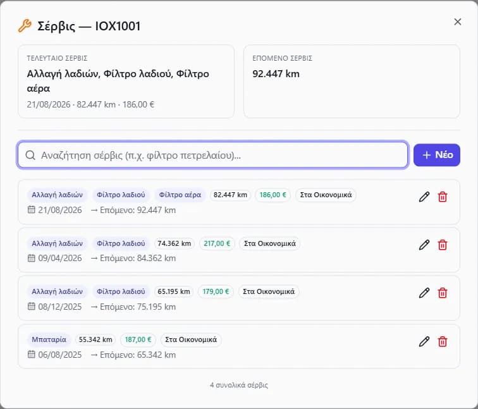Click the 65.195 km mileage badge

pos(174,291)
